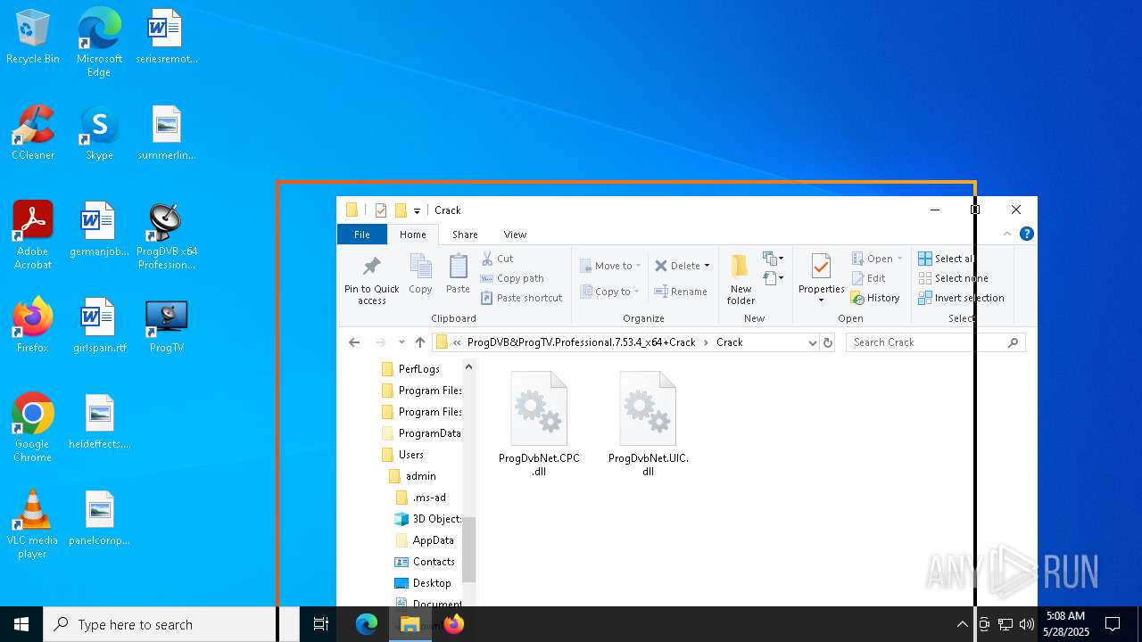Screen dimensions: 1142x642
Task: Select Contacts in navigation tree
Action: click(425, 562)
